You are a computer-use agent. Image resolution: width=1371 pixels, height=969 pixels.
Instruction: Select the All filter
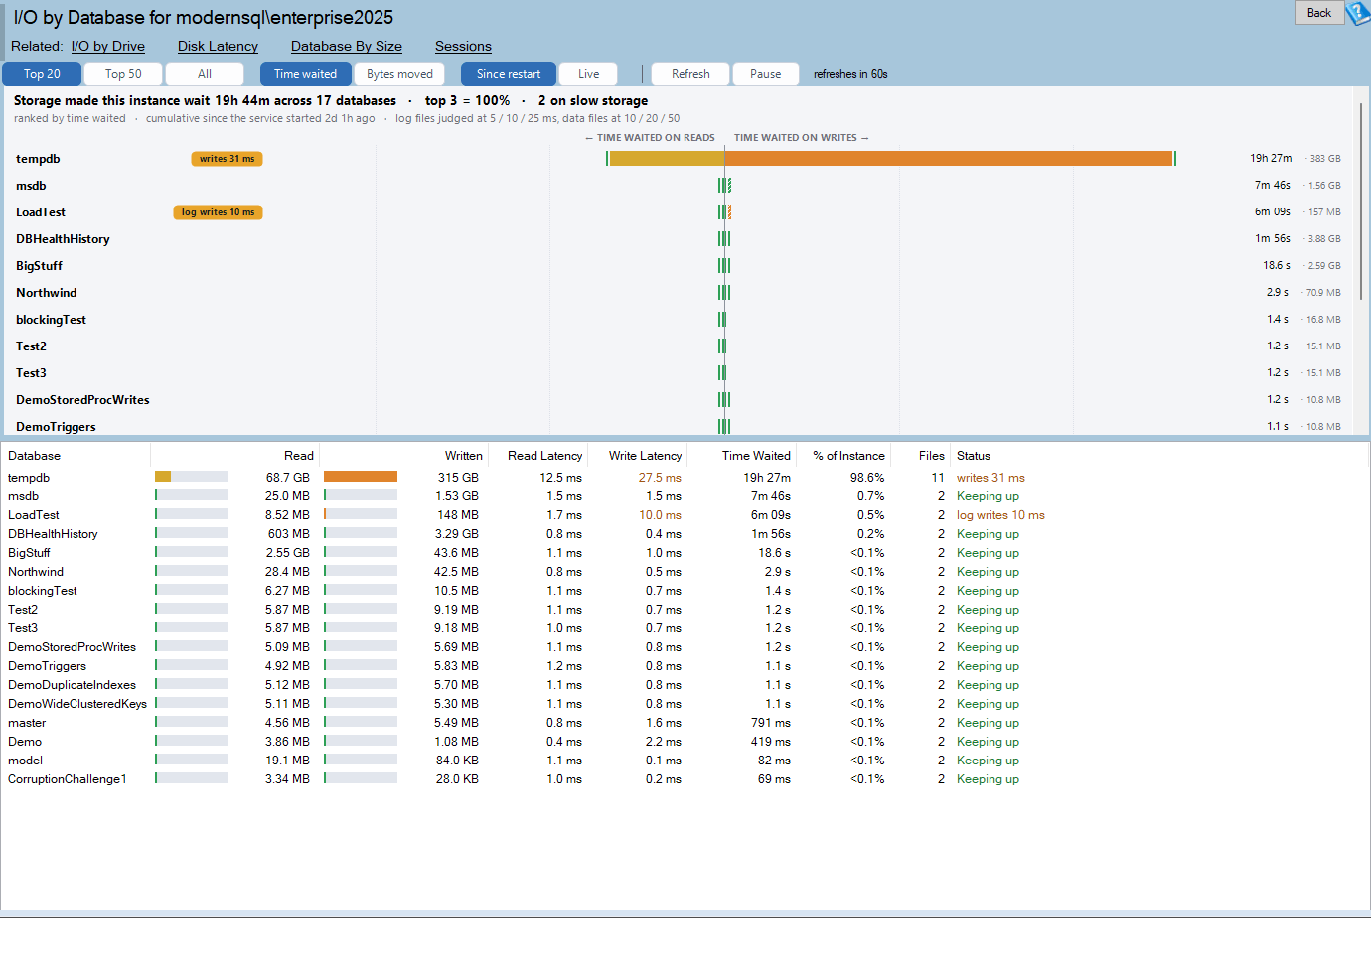(205, 74)
